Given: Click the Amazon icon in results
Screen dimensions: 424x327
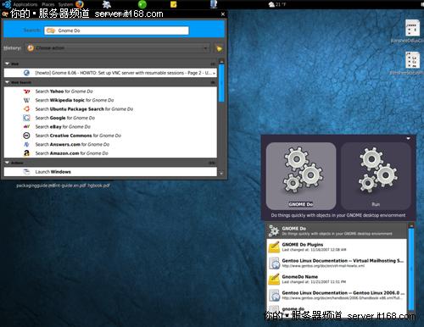Looking at the screenshot, I should pos(26,153).
